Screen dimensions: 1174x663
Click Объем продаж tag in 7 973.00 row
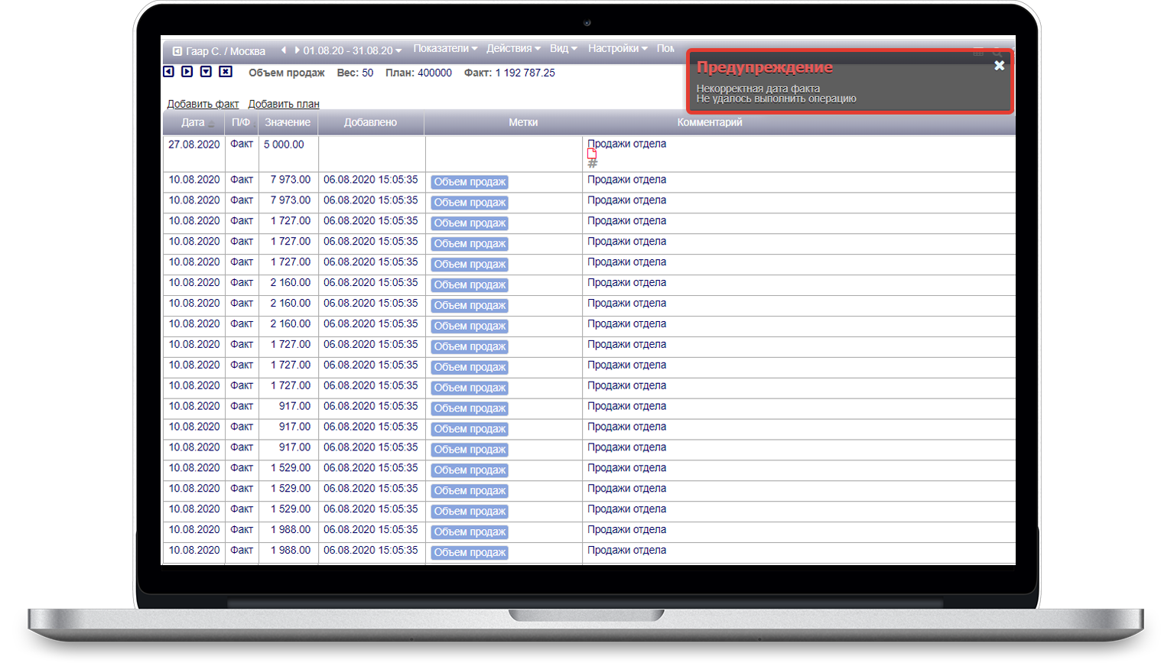[470, 182]
